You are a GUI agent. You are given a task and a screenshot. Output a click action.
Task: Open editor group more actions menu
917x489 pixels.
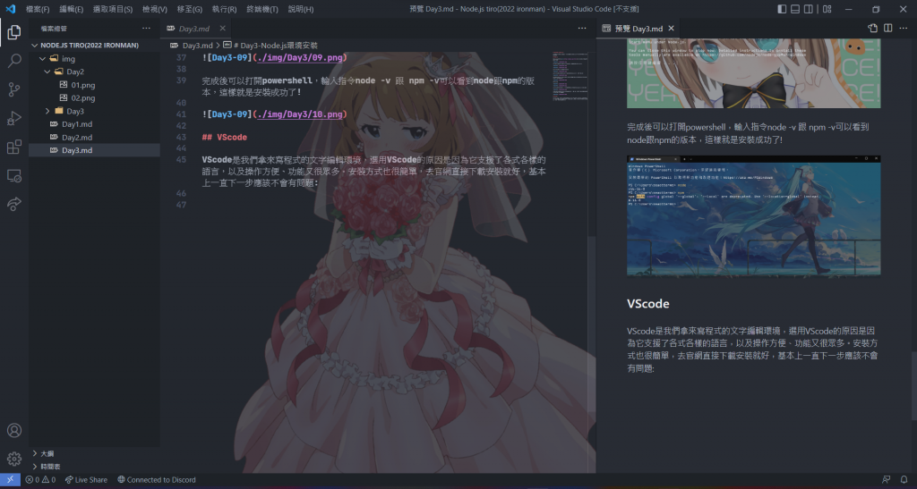(582, 28)
